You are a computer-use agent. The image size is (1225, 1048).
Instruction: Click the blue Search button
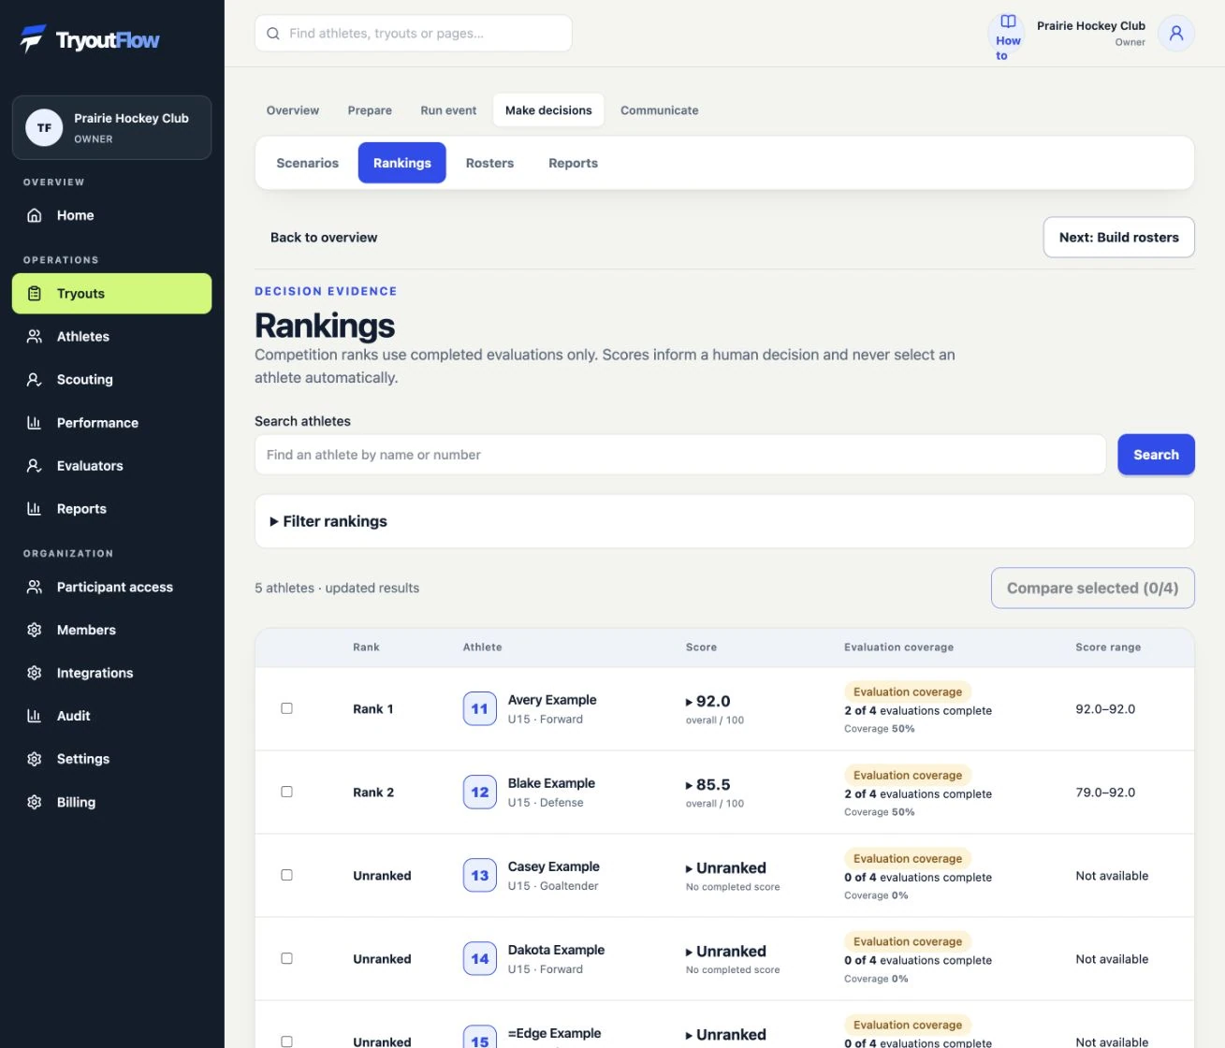(1156, 455)
